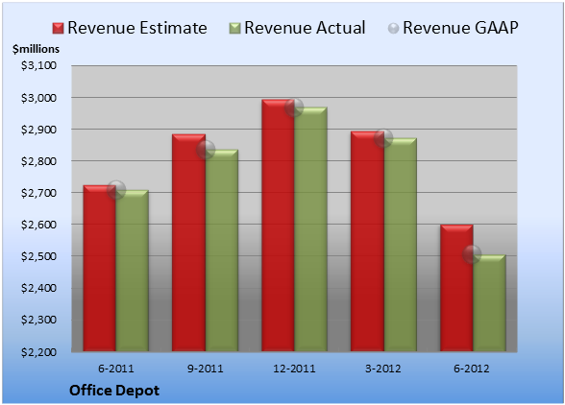This screenshot has width=565, height=405.
Task: Click the GAAP sphere marker for 6-2012
Action: (x=472, y=254)
